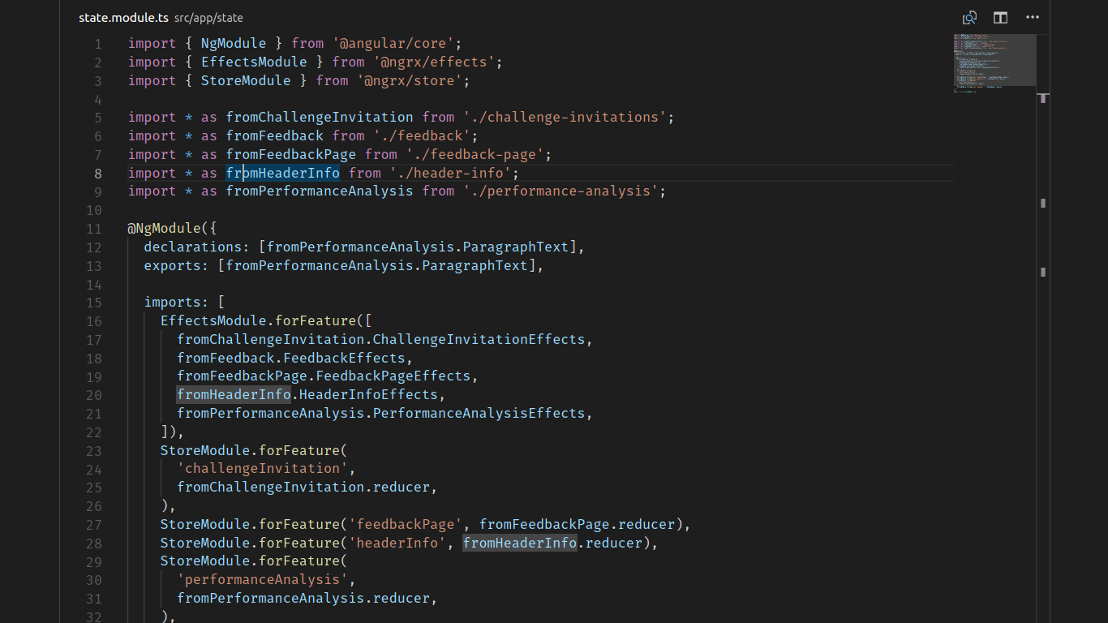Screen dimensions: 1108x623
Task: Click the 'performanceAnalysis' string on line 30
Action: [x=263, y=579]
